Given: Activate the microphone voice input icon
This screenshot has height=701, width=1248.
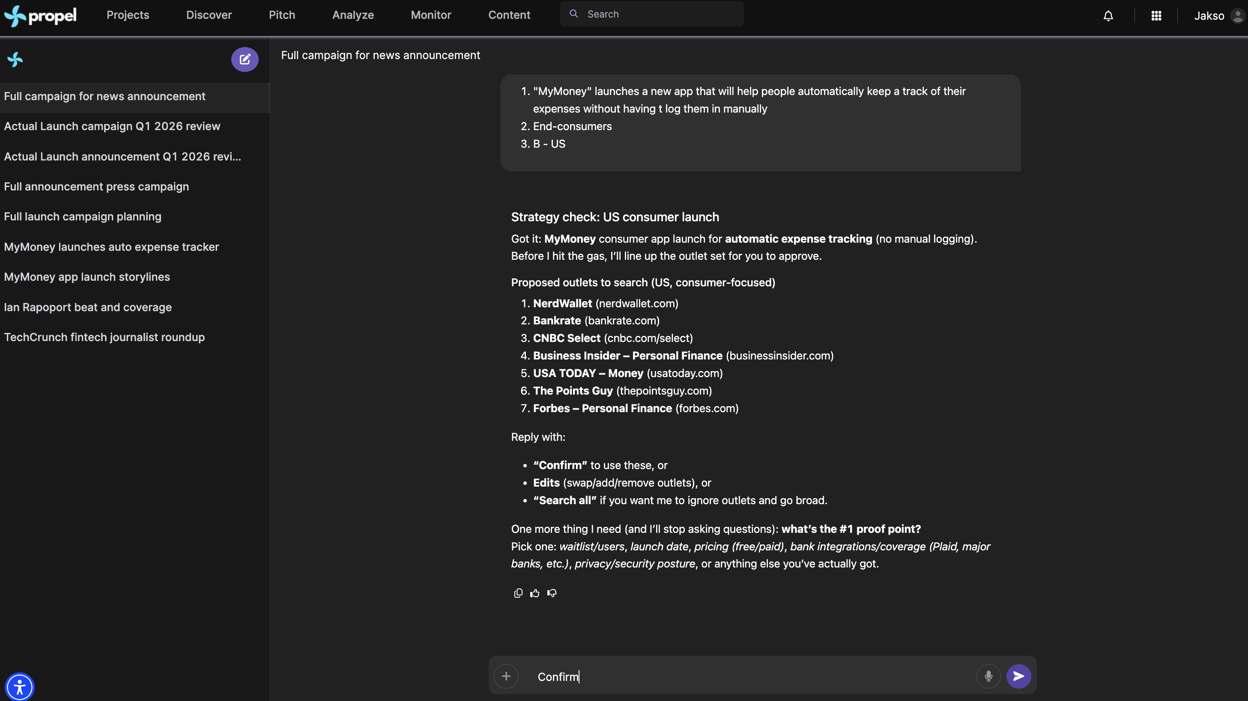Looking at the screenshot, I should coord(988,676).
